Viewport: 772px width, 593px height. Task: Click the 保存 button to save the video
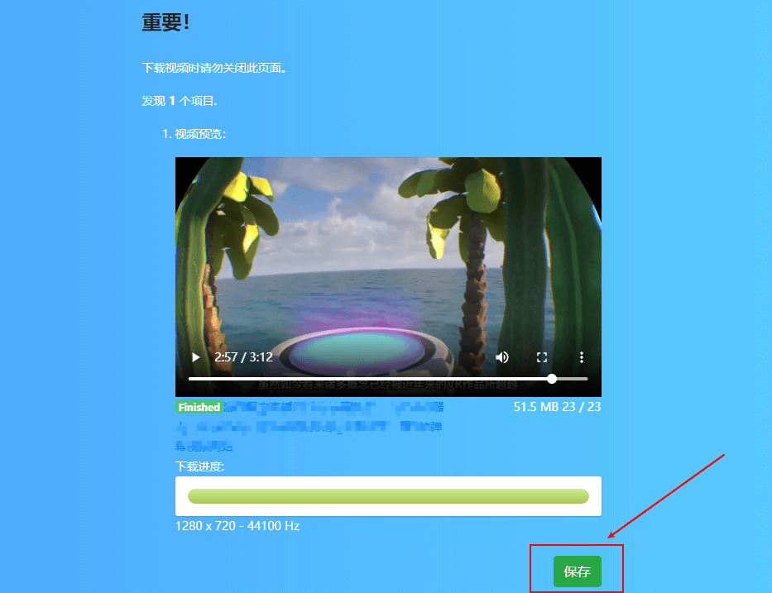pos(576,569)
